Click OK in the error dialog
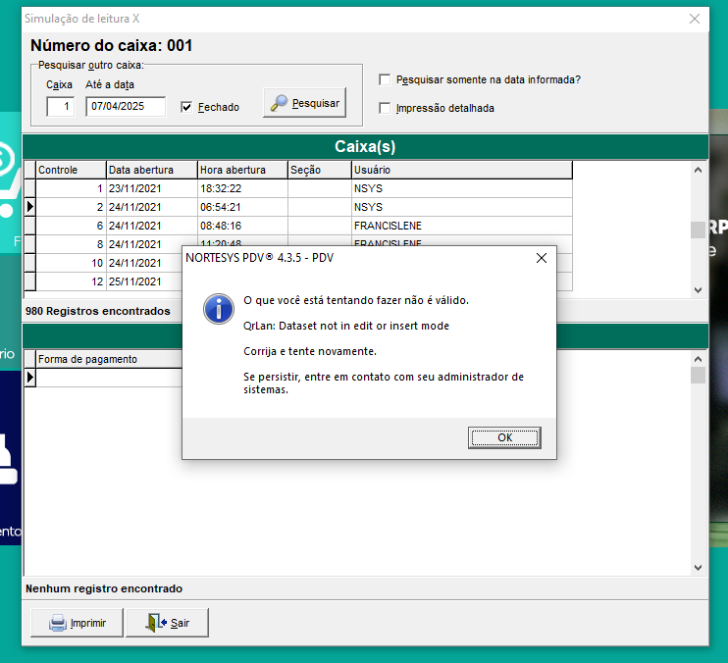Screen dimensions: 728x663 pos(504,437)
